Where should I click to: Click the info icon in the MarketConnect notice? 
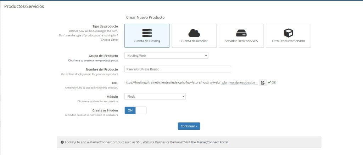tap(62, 142)
